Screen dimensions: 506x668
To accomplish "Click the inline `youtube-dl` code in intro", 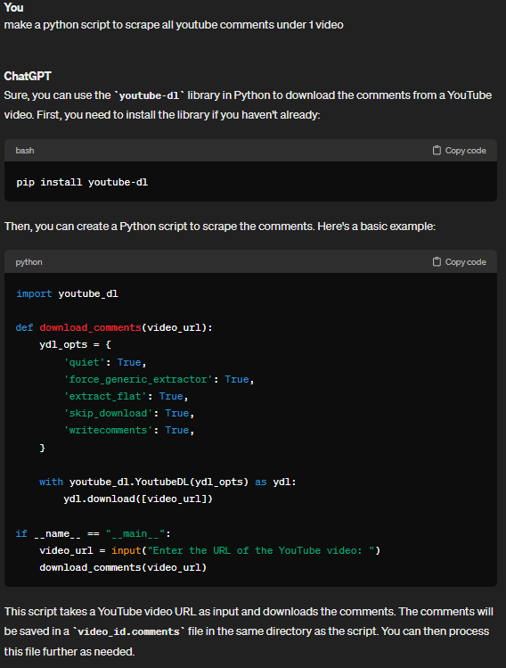I will coord(149,95).
